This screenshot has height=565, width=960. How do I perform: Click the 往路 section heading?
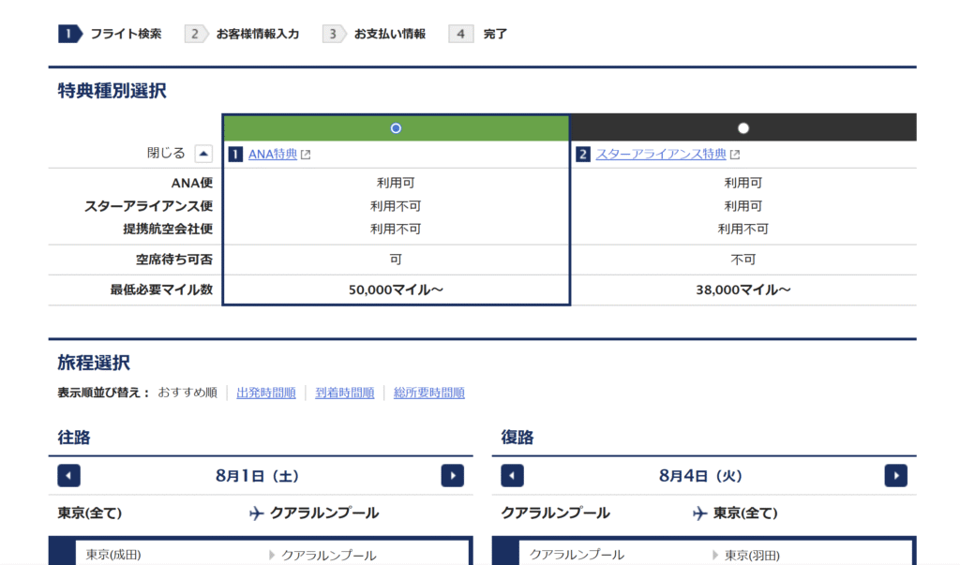point(74,437)
